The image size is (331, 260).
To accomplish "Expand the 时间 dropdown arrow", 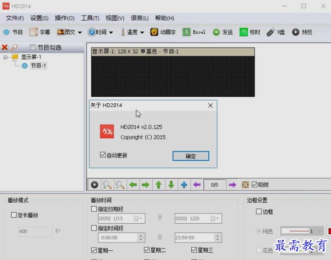I will (x=111, y=32).
